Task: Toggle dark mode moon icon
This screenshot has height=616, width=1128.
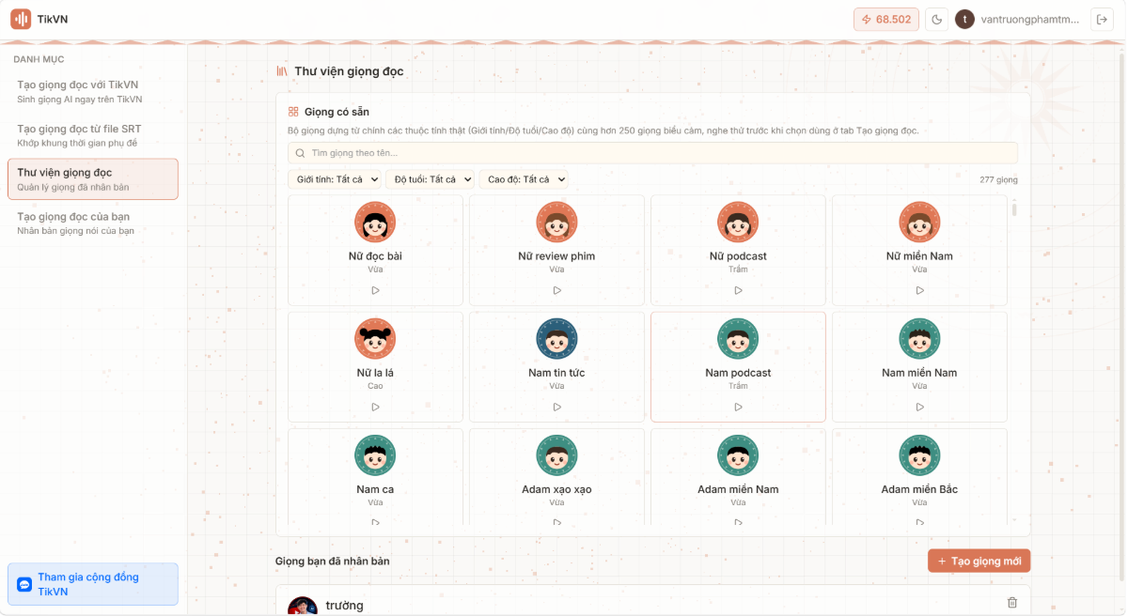Action: pyautogui.click(x=936, y=19)
